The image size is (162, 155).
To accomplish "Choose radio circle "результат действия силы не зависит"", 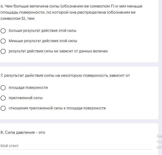I will point(3,51).
